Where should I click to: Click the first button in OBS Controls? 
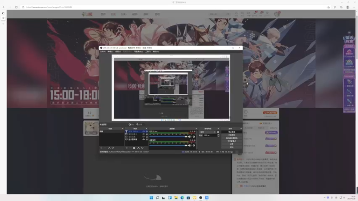tap(231, 132)
